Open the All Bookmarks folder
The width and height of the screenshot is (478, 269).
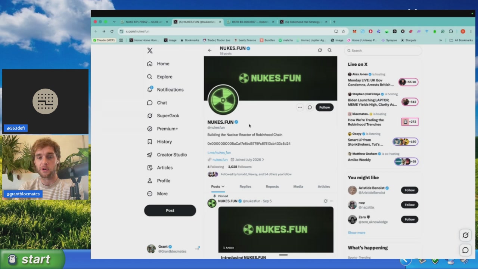click(461, 40)
